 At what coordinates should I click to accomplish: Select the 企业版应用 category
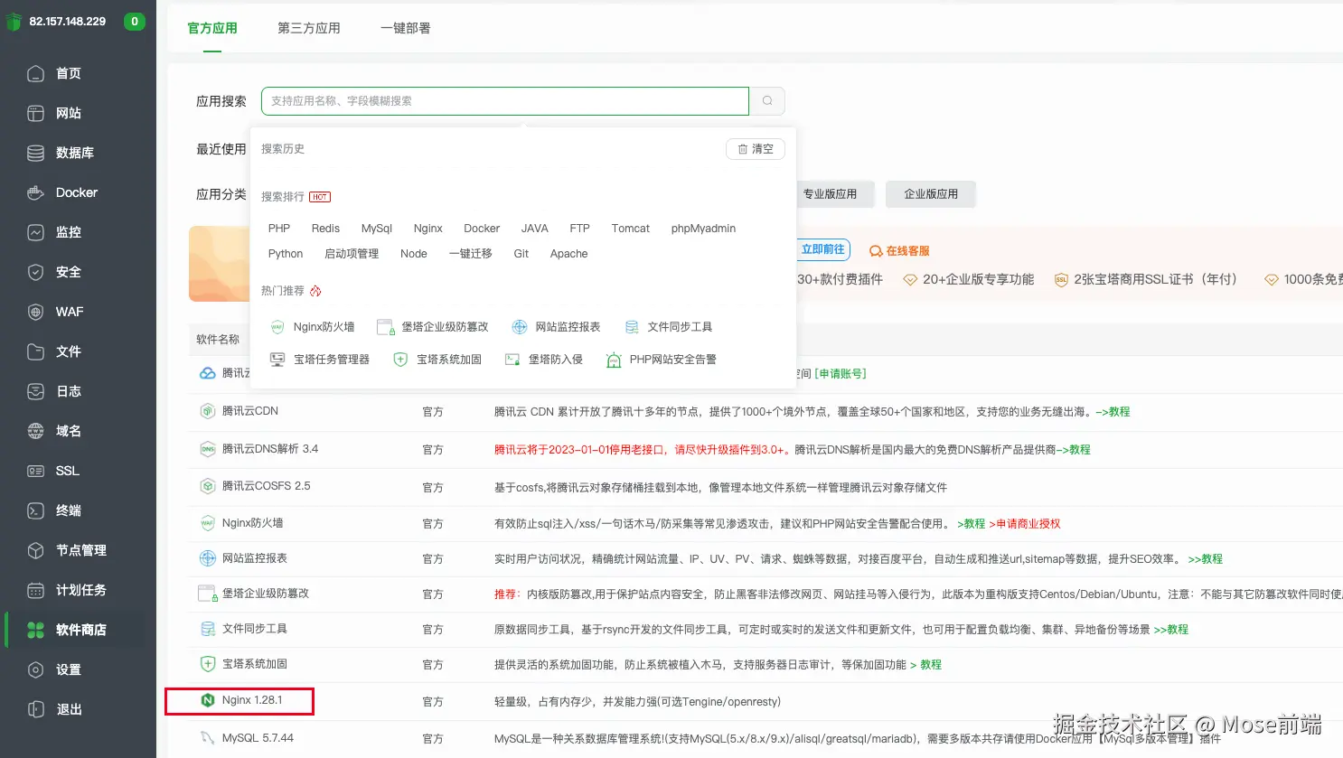click(931, 194)
